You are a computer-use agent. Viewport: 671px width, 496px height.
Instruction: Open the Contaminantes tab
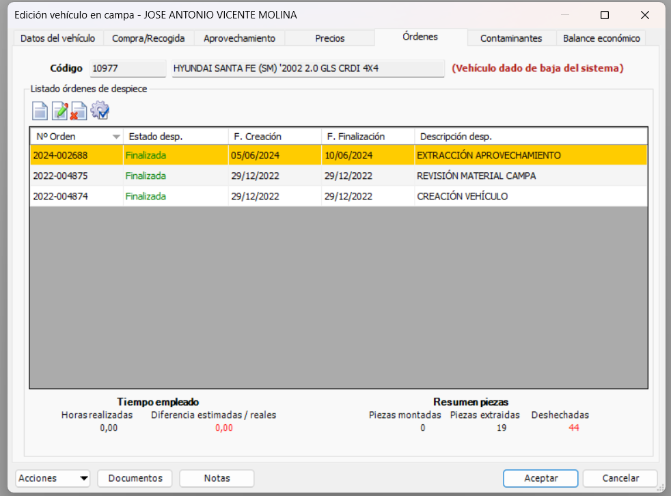coord(511,38)
